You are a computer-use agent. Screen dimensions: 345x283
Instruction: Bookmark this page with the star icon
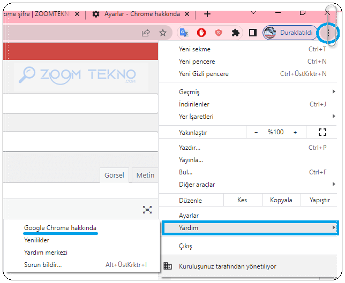tap(163, 33)
